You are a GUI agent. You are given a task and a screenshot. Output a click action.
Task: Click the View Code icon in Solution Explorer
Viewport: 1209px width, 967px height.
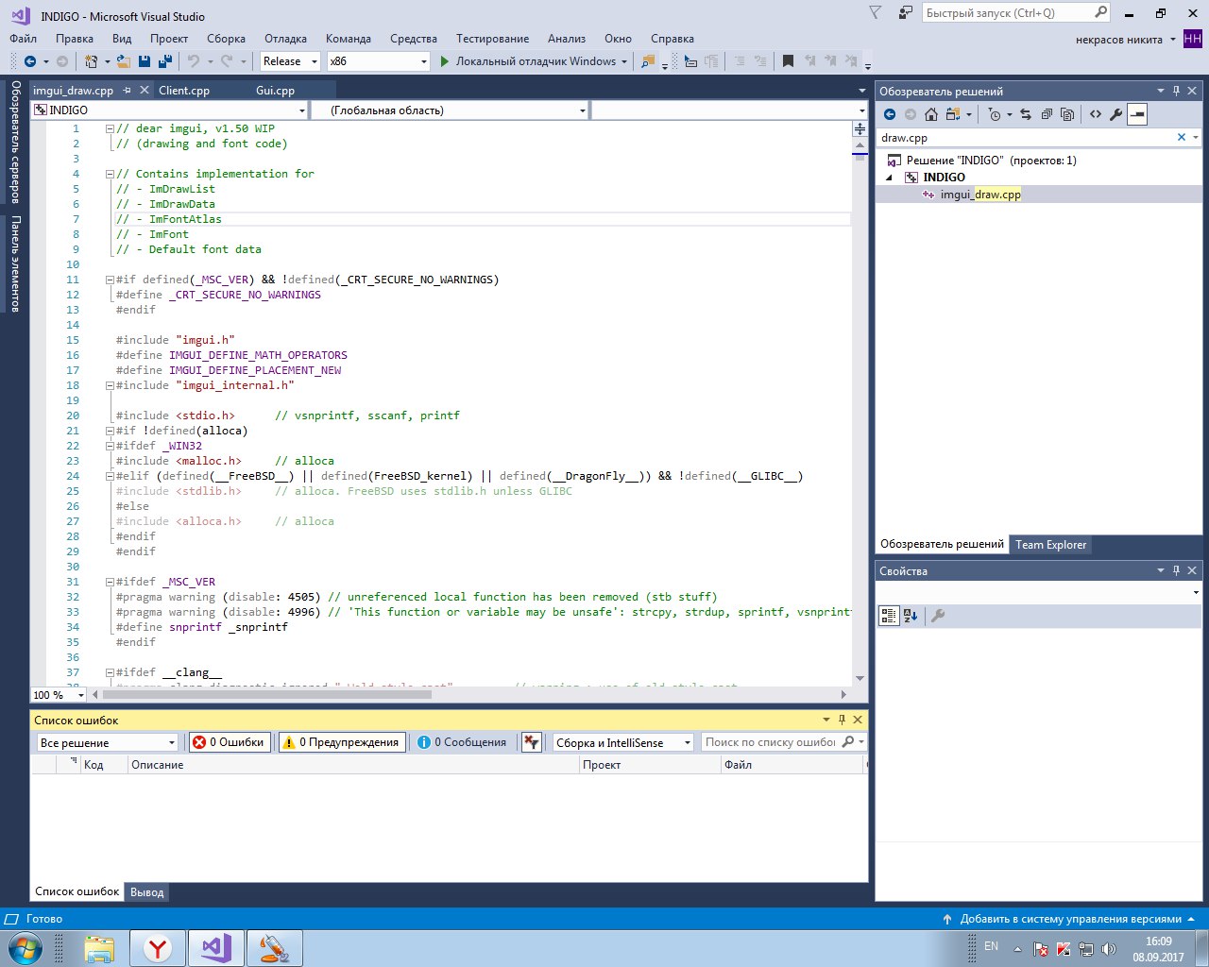pos(1095,114)
